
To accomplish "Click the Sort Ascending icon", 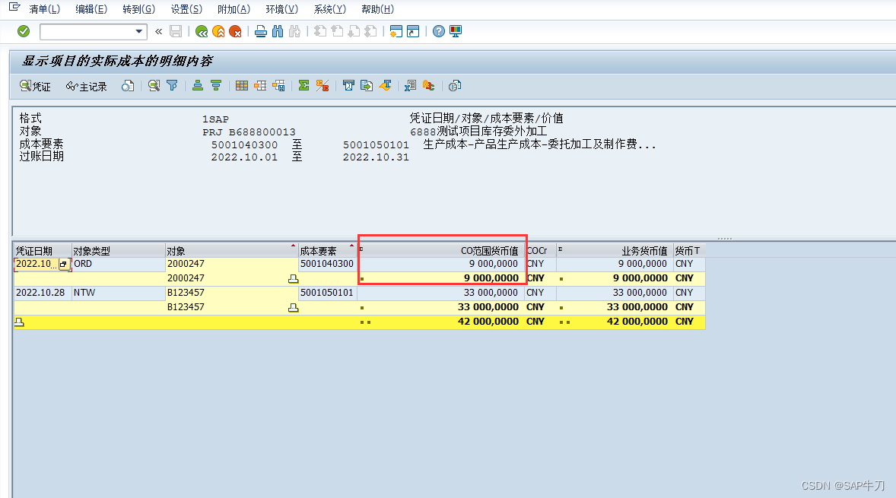I will (198, 86).
